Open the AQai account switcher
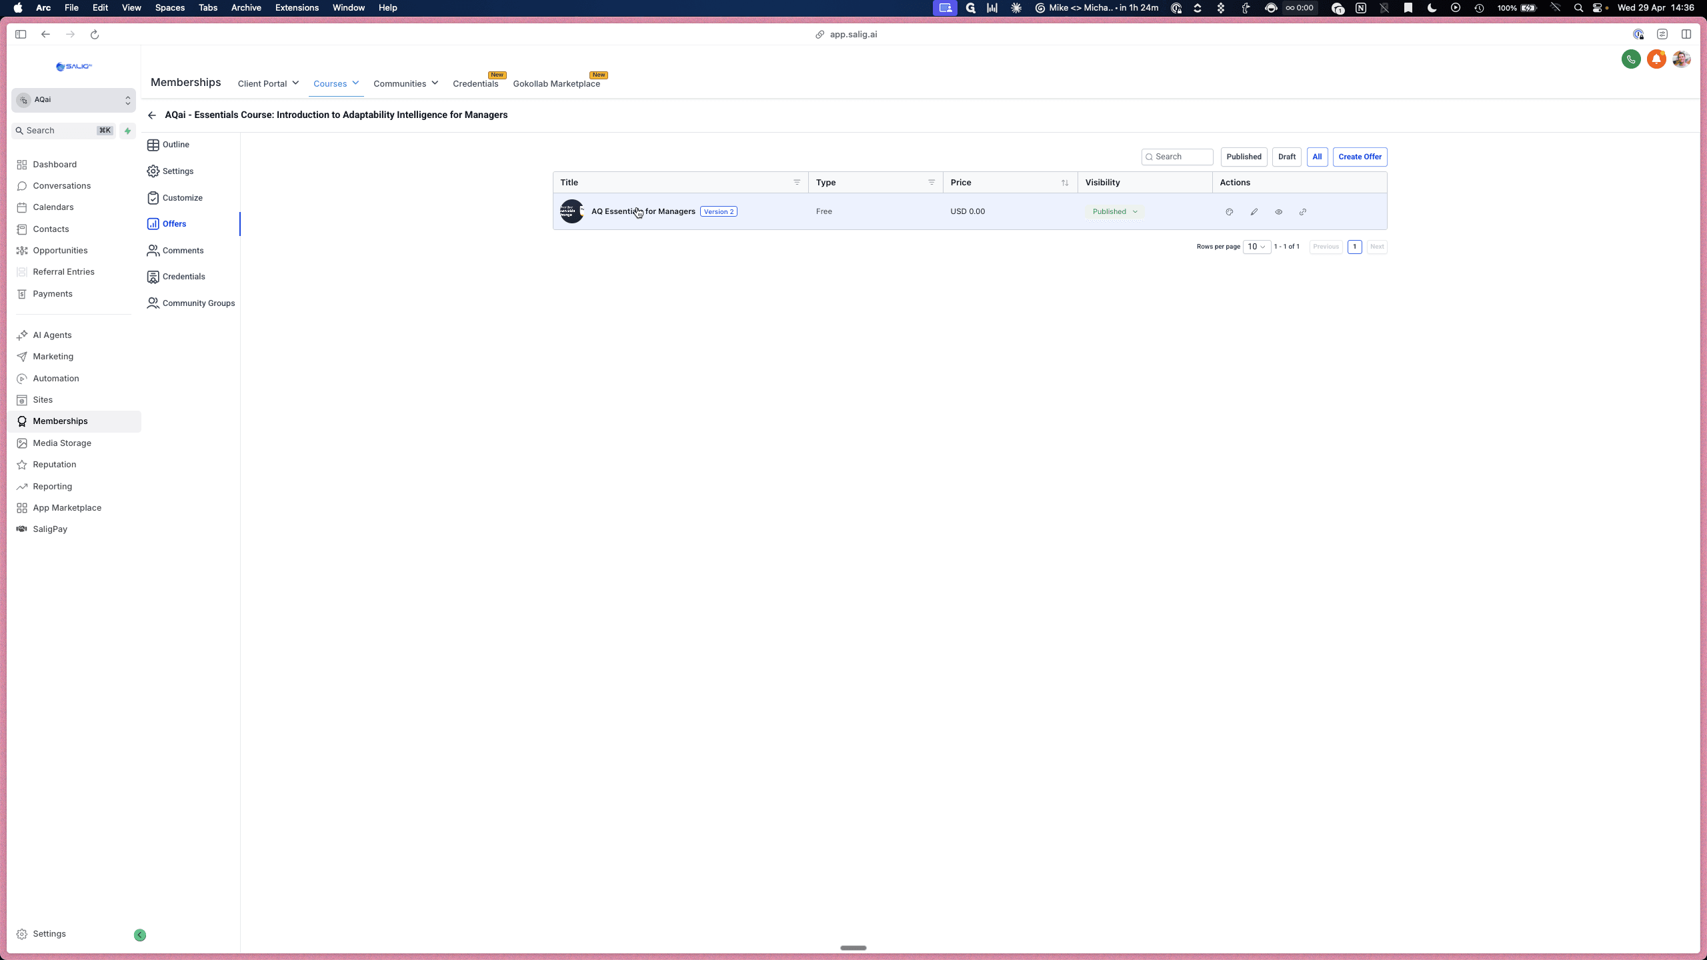 click(73, 100)
